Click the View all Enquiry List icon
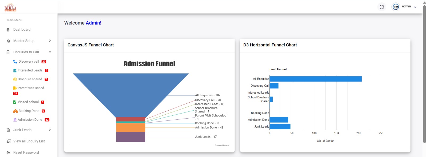Screen dimensions: 426x157 [9, 141]
